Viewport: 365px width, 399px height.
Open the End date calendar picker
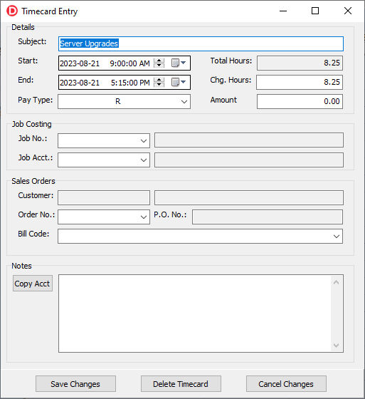coord(179,82)
